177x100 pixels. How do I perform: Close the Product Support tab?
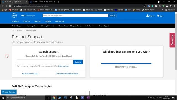pyautogui.click(x=27, y=2)
